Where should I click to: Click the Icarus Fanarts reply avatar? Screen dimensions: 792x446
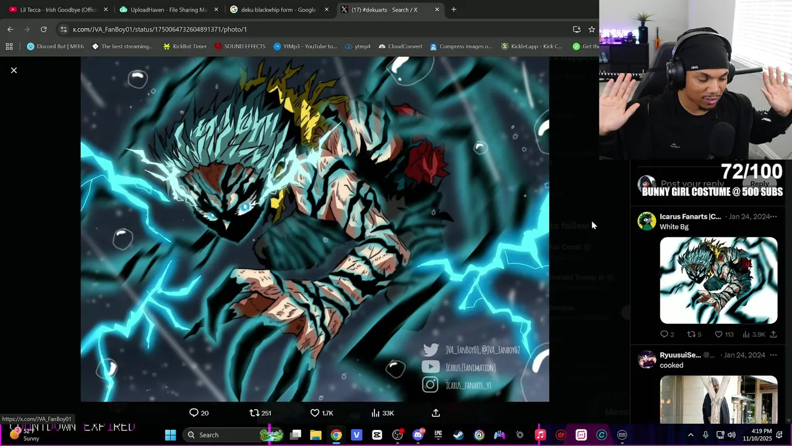pos(647,222)
